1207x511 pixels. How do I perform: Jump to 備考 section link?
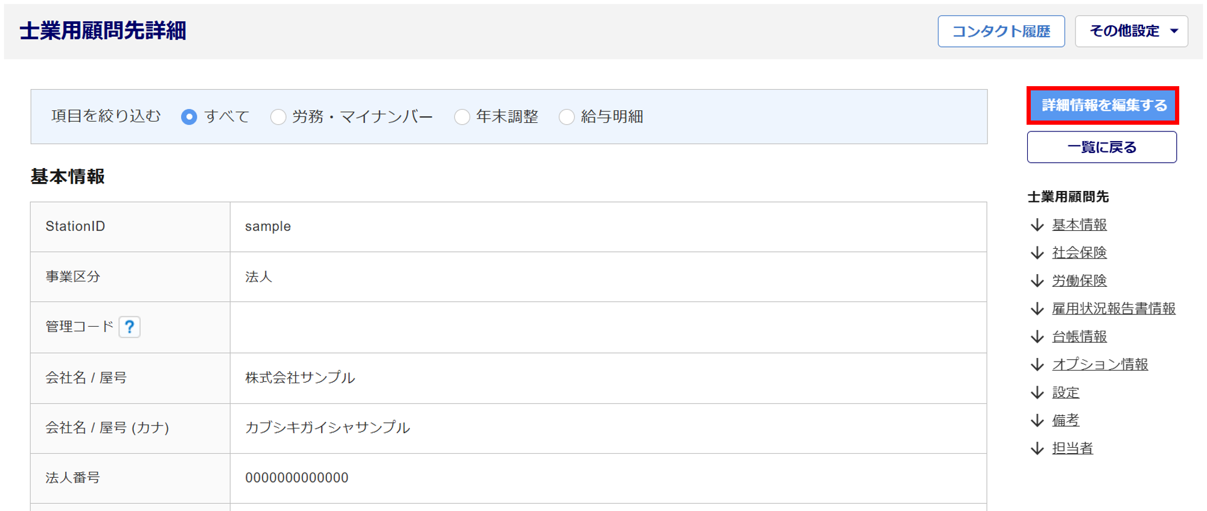1065,421
